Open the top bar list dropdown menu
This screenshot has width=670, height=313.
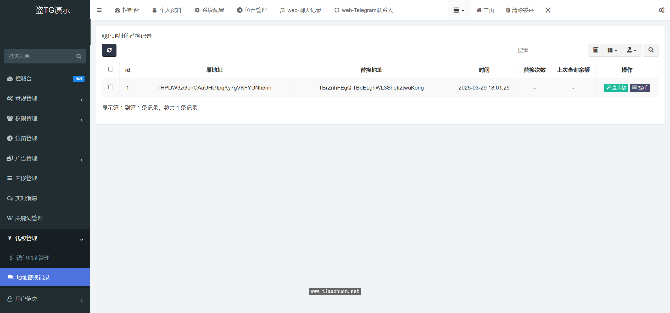(x=459, y=10)
